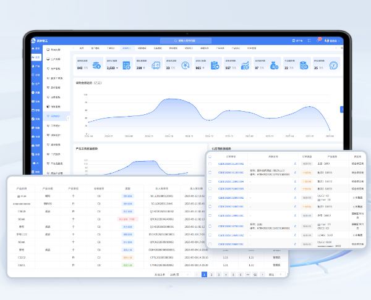Go to page 2 in the pagination
The image size is (371, 300).
211,275
